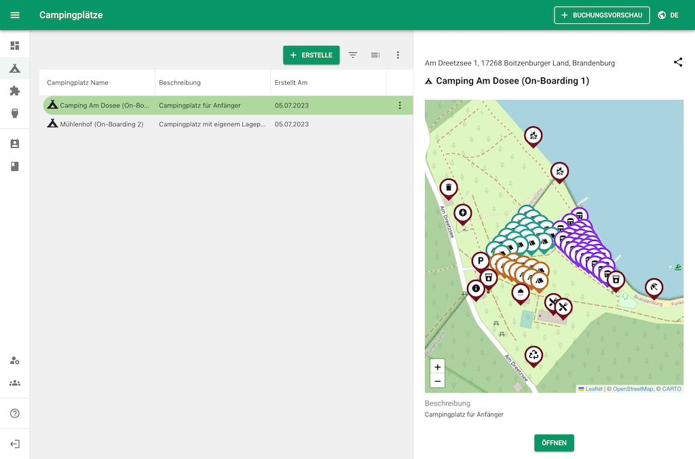The height and width of the screenshot is (459, 695).
Task: Open the contact badge sidebar icon
Action: pos(15,143)
